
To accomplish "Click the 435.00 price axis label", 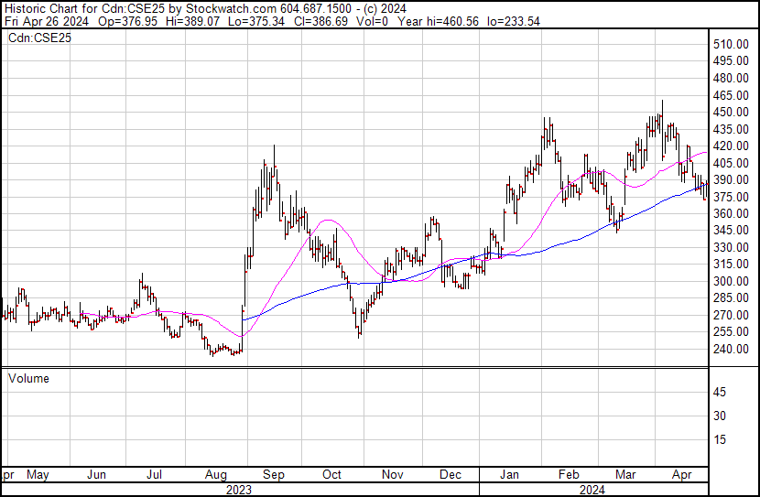I will coord(731,129).
